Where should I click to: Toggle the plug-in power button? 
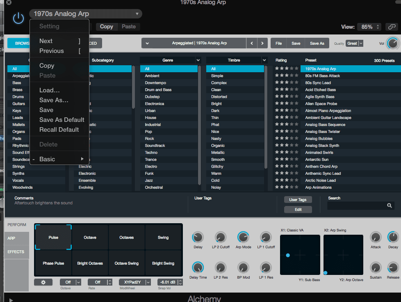pos(18,18)
